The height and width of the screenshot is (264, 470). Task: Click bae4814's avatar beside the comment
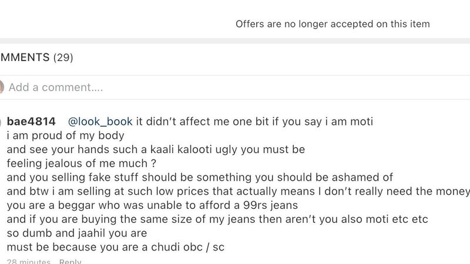1,121
